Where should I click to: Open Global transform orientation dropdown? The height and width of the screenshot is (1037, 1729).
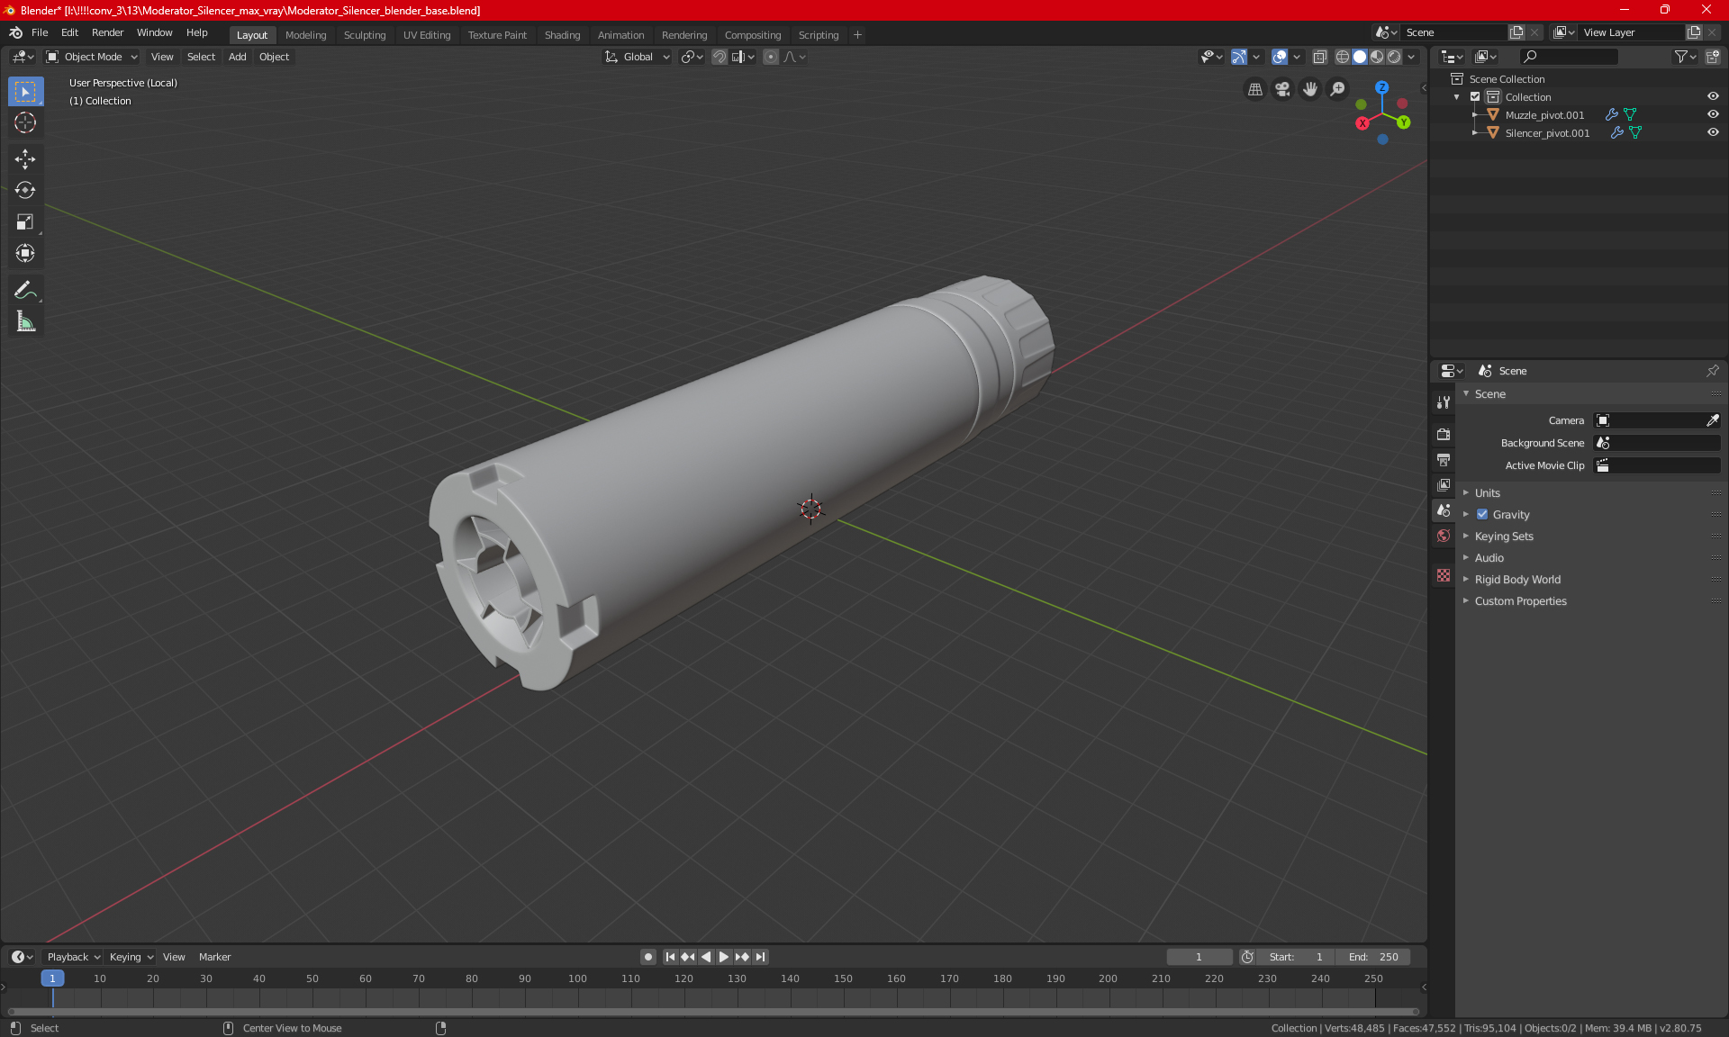pos(637,57)
